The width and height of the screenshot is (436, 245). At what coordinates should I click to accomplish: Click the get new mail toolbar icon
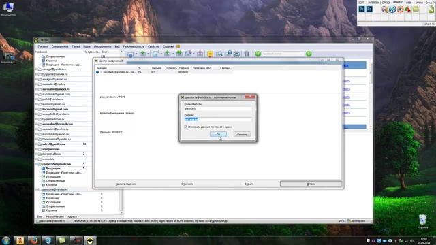pos(130,54)
